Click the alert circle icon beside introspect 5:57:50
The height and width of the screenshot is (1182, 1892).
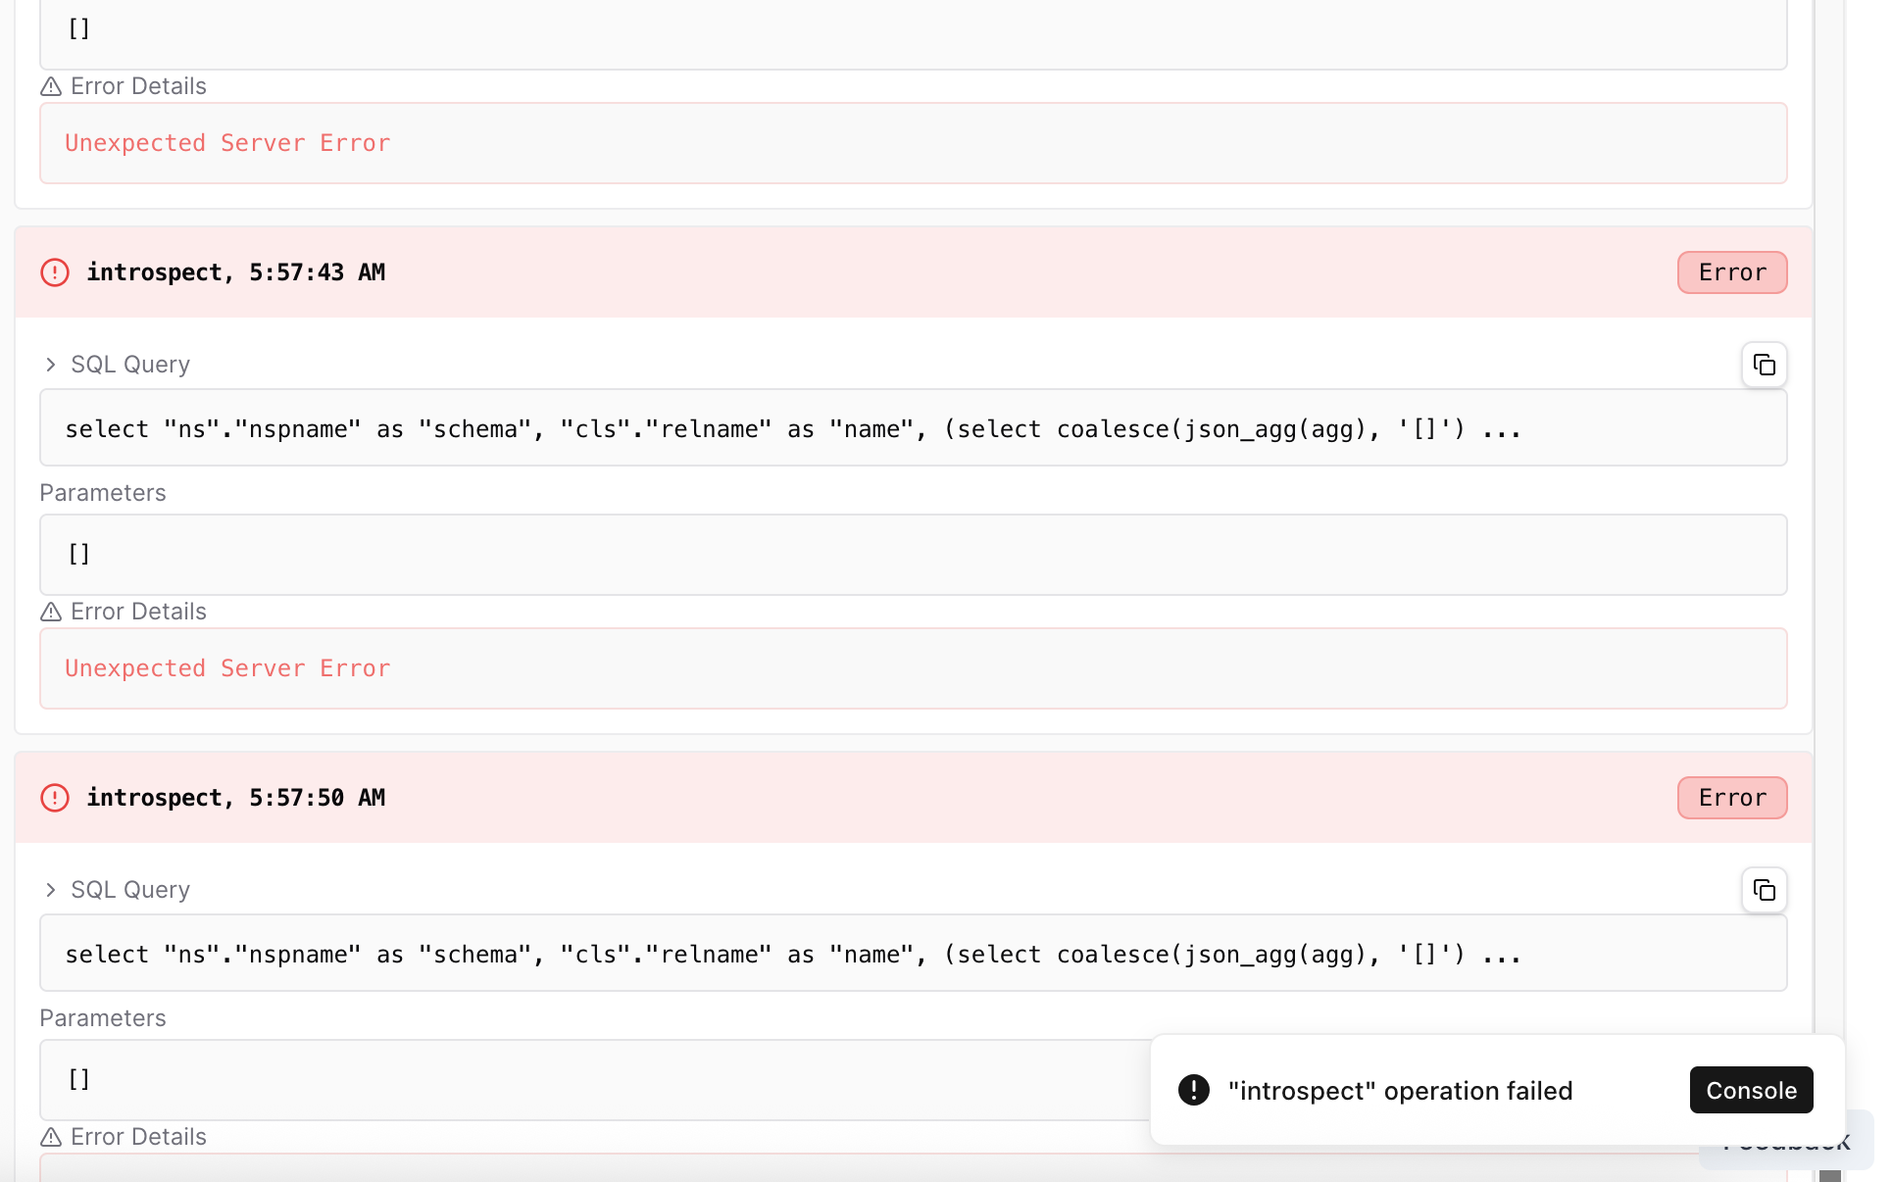coord(54,798)
